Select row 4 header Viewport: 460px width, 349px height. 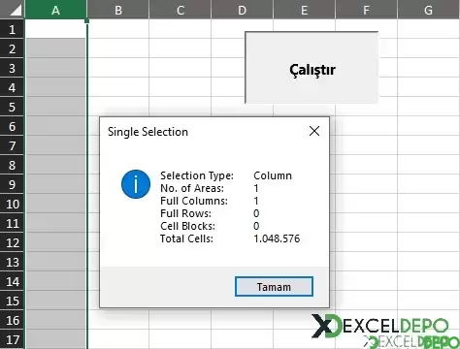click(x=12, y=87)
